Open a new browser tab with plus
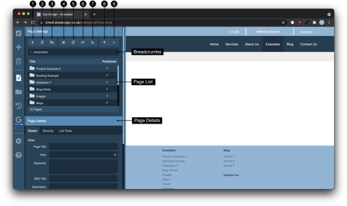 tap(94, 14)
